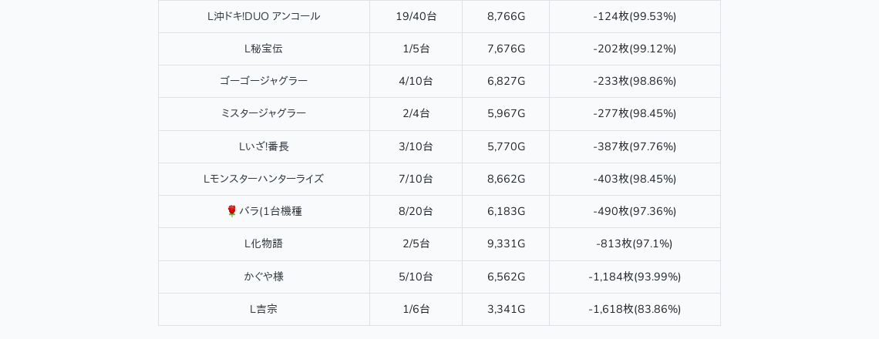This screenshot has height=339, width=879.
Task: Click the -403枚(98.45%) result cell
Action: coord(635,179)
